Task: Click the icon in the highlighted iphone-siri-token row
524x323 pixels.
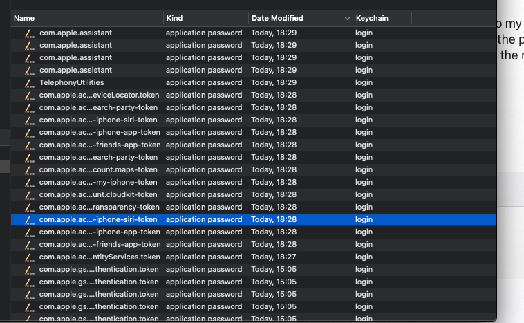Action: click(28, 219)
